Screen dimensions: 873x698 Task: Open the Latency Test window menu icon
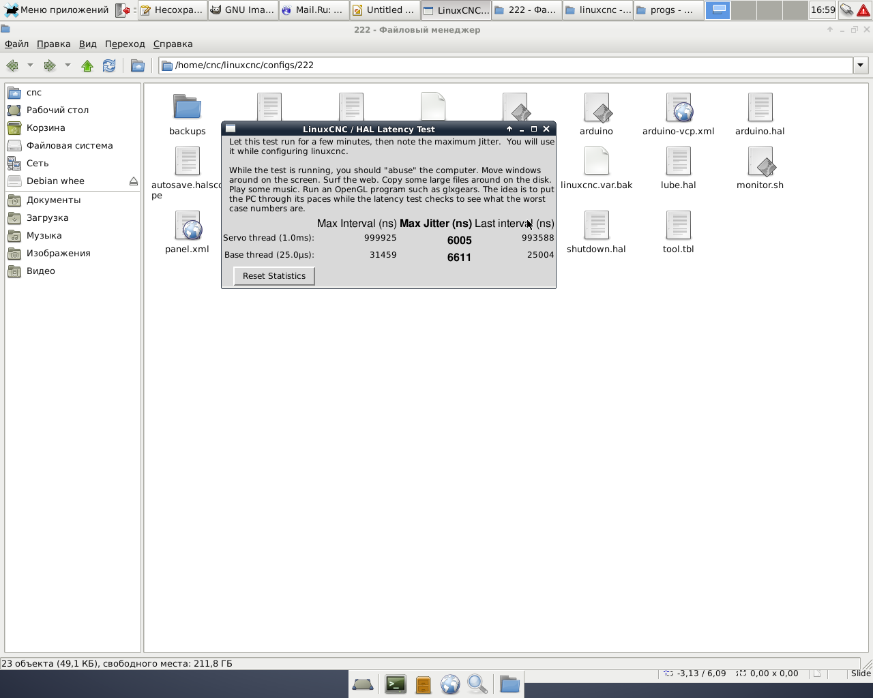point(231,129)
